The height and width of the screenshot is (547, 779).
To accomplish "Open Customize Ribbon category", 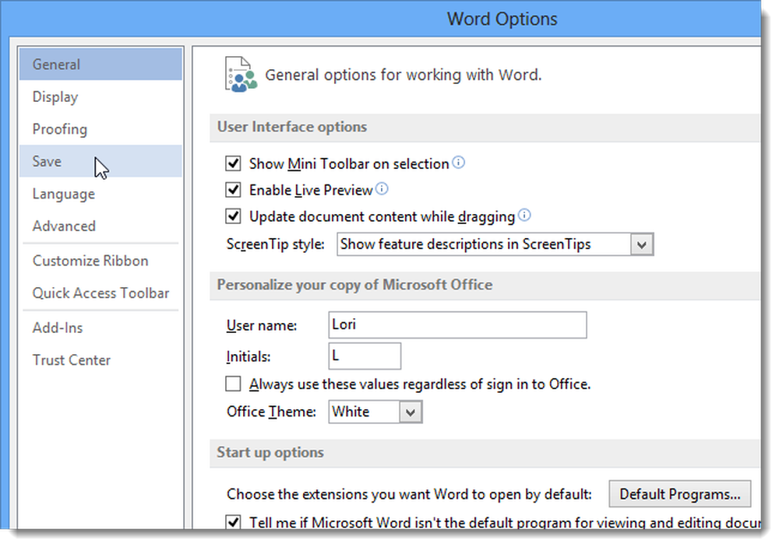I will coord(100,261).
